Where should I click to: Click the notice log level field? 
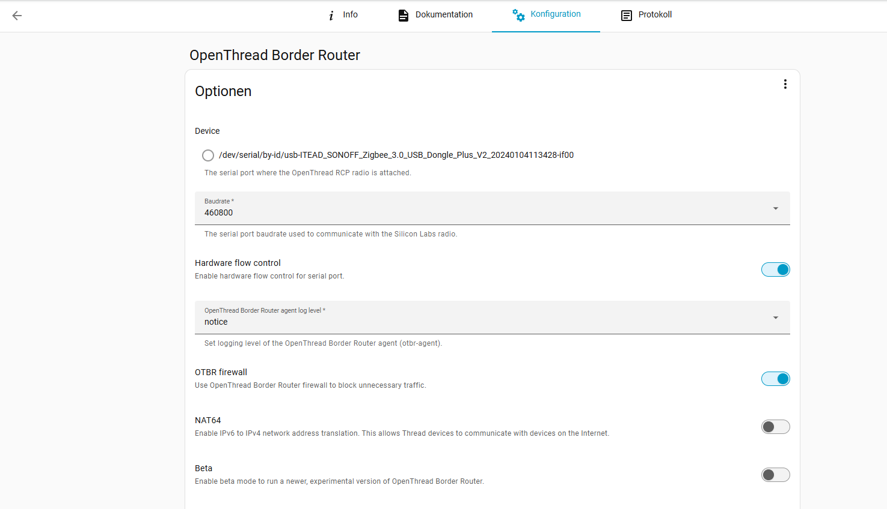[x=493, y=318]
